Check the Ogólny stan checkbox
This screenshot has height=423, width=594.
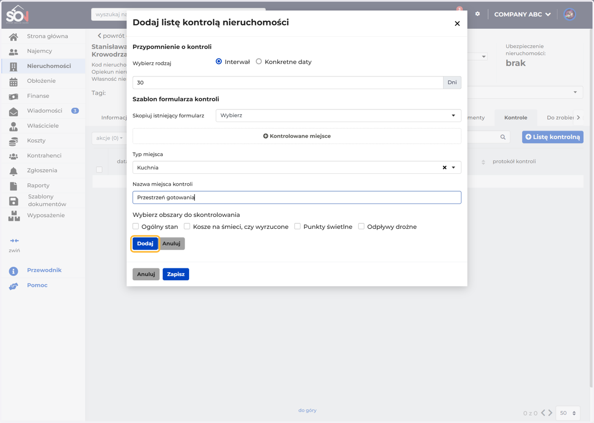(136, 226)
